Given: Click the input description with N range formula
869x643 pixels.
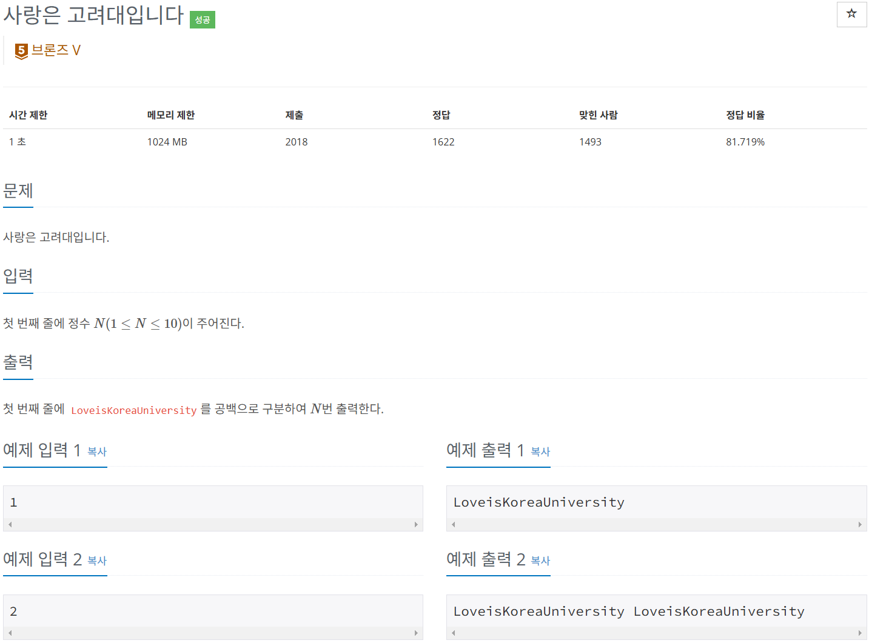Looking at the screenshot, I should coord(124,324).
